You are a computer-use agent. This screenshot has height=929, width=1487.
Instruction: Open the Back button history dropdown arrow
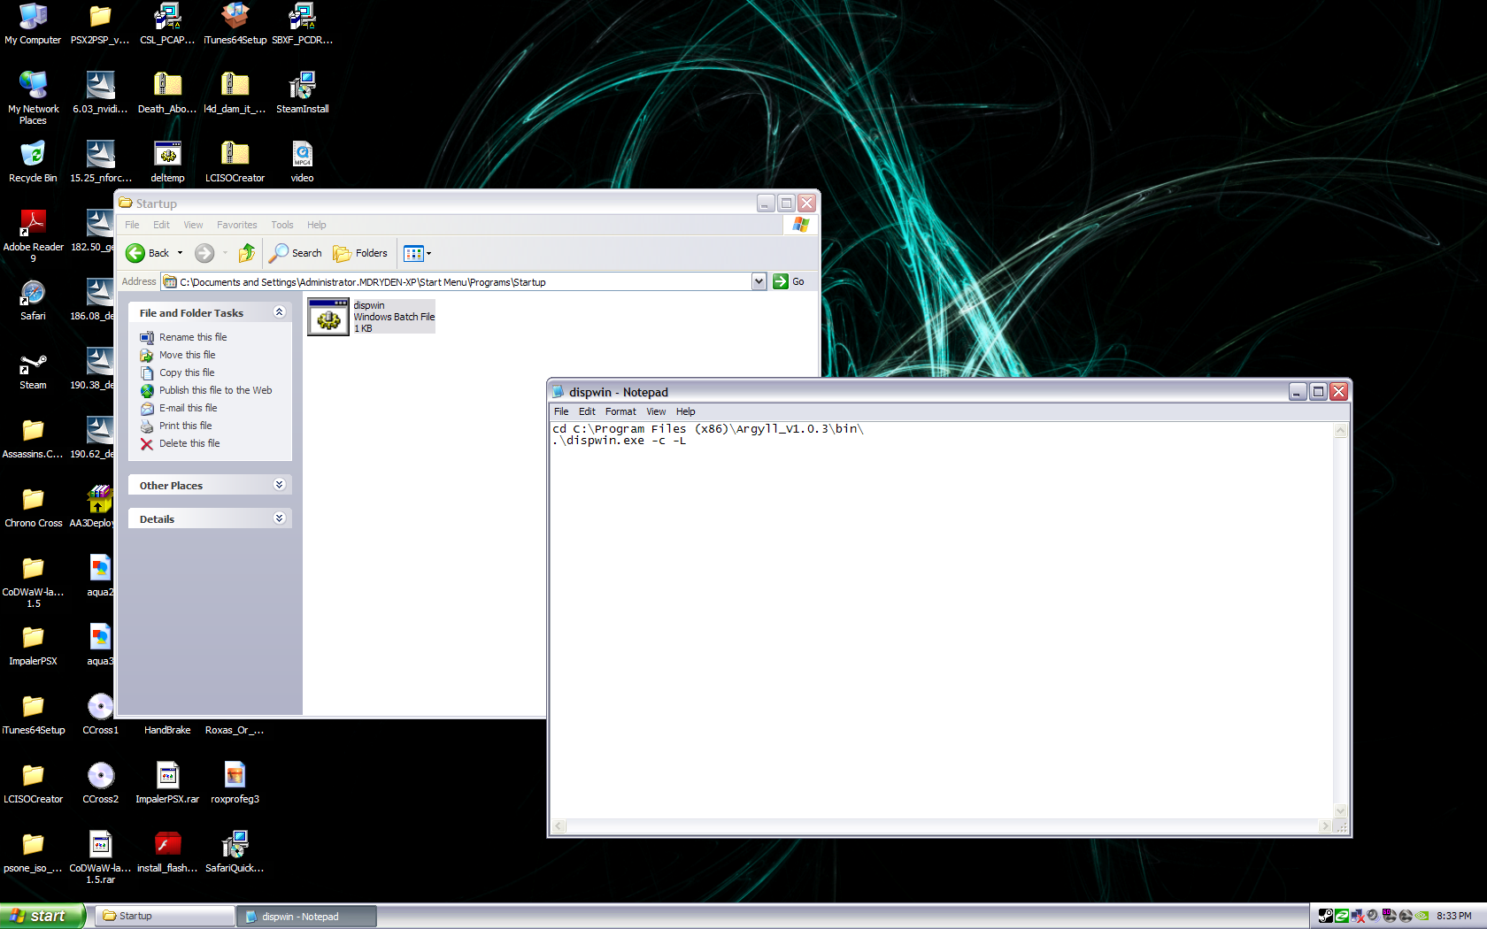click(x=180, y=253)
